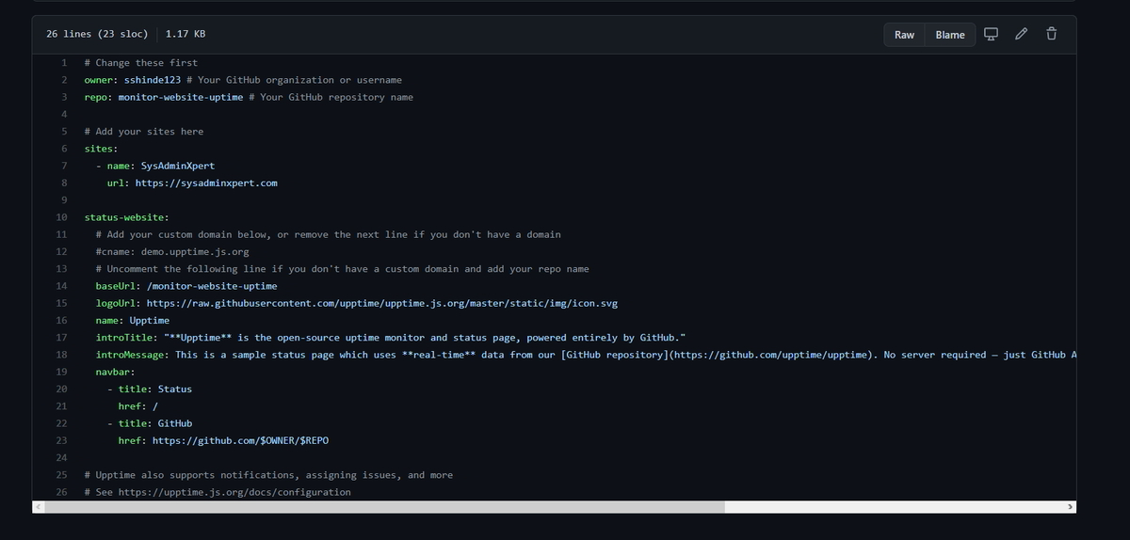The height and width of the screenshot is (540, 1130).
Task: Click the scrollbar right arrow
Action: tap(1070, 506)
